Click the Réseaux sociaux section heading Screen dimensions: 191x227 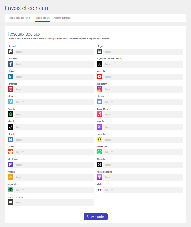24,34
